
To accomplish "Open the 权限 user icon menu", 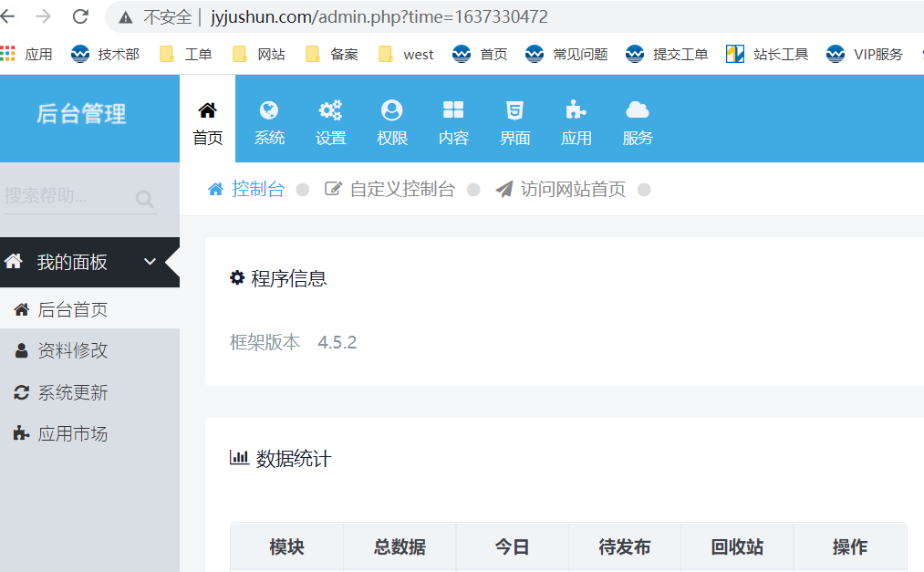I will click(x=392, y=122).
